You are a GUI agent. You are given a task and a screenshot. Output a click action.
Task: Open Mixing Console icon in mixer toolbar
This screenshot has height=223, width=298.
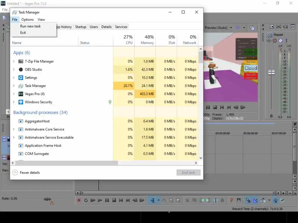(x=292, y=27)
